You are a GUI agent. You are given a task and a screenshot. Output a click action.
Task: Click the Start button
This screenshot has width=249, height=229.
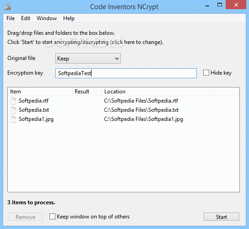coord(222,217)
